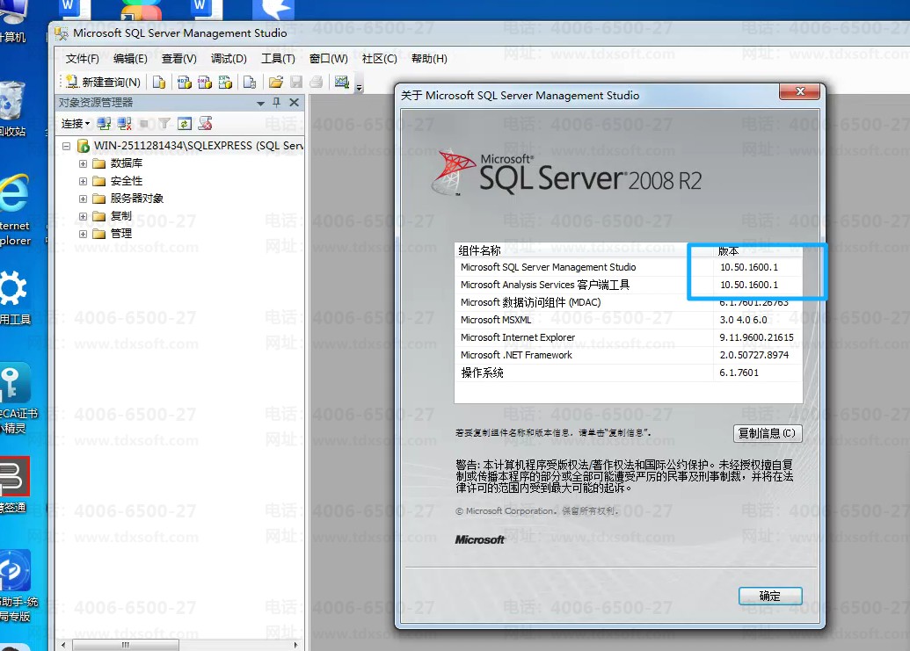
Task: Open the 连接 (Connect) dropdown
Action: click(x=76, y=124)
